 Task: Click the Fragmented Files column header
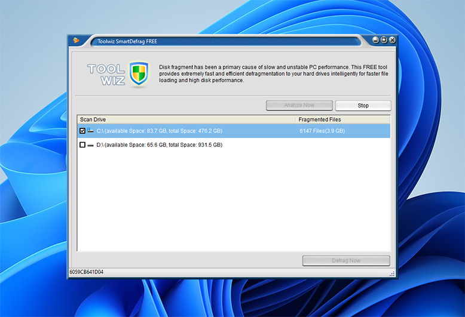coord(343,119)
